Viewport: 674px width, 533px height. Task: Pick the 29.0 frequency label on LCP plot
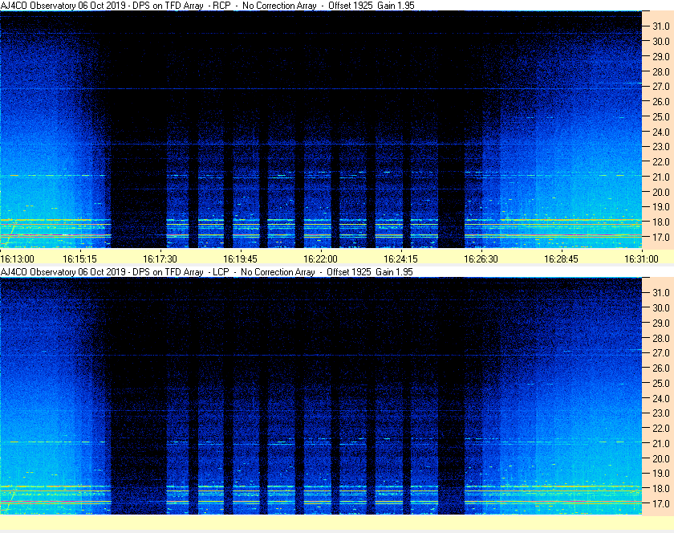coord(661,323)
